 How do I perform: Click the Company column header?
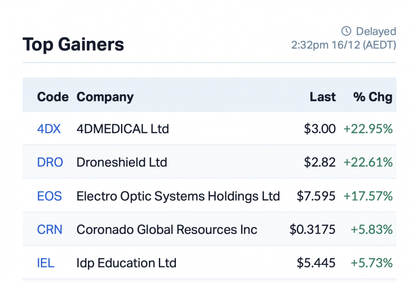[105, 97]
